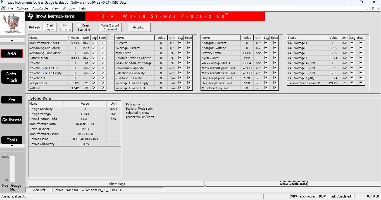
Task: Click the Serial number value 046D
Action: click(x=85, y=129)
